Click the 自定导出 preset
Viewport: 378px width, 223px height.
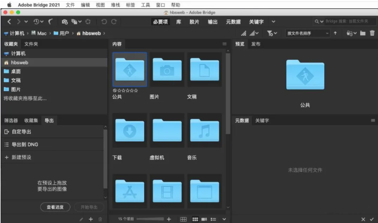click(53, 132)
